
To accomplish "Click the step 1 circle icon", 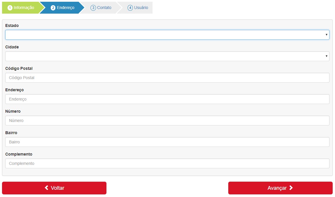I will click(10, 8).
